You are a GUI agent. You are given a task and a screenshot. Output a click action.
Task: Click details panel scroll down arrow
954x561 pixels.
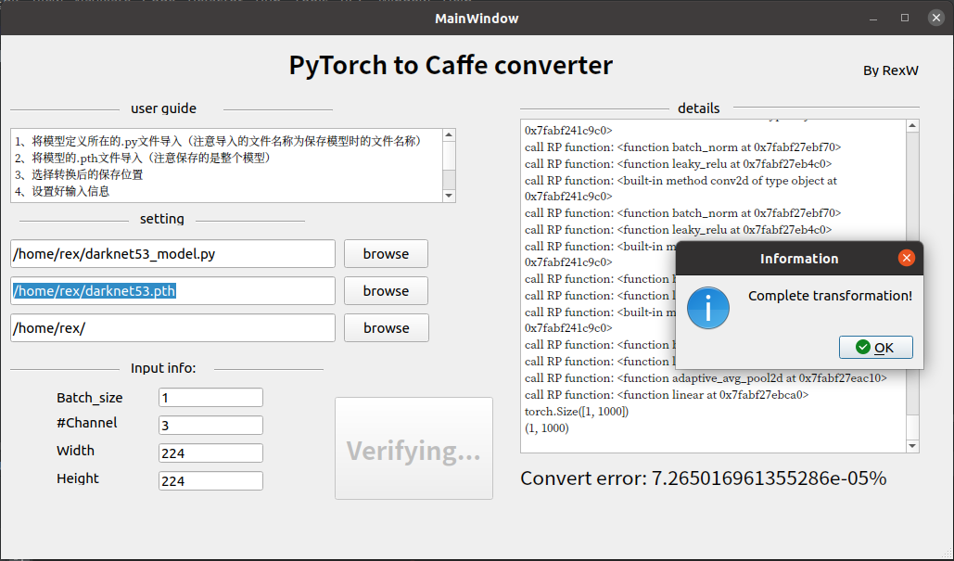pos(912,446)
